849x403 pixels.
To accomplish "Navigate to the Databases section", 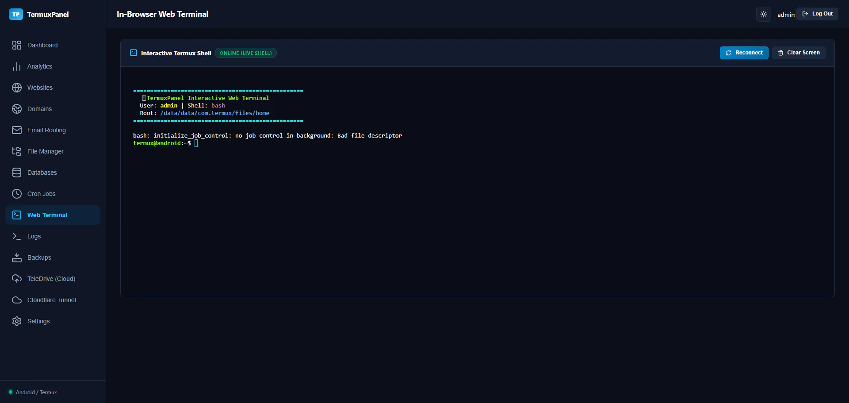I will [42, 173].
